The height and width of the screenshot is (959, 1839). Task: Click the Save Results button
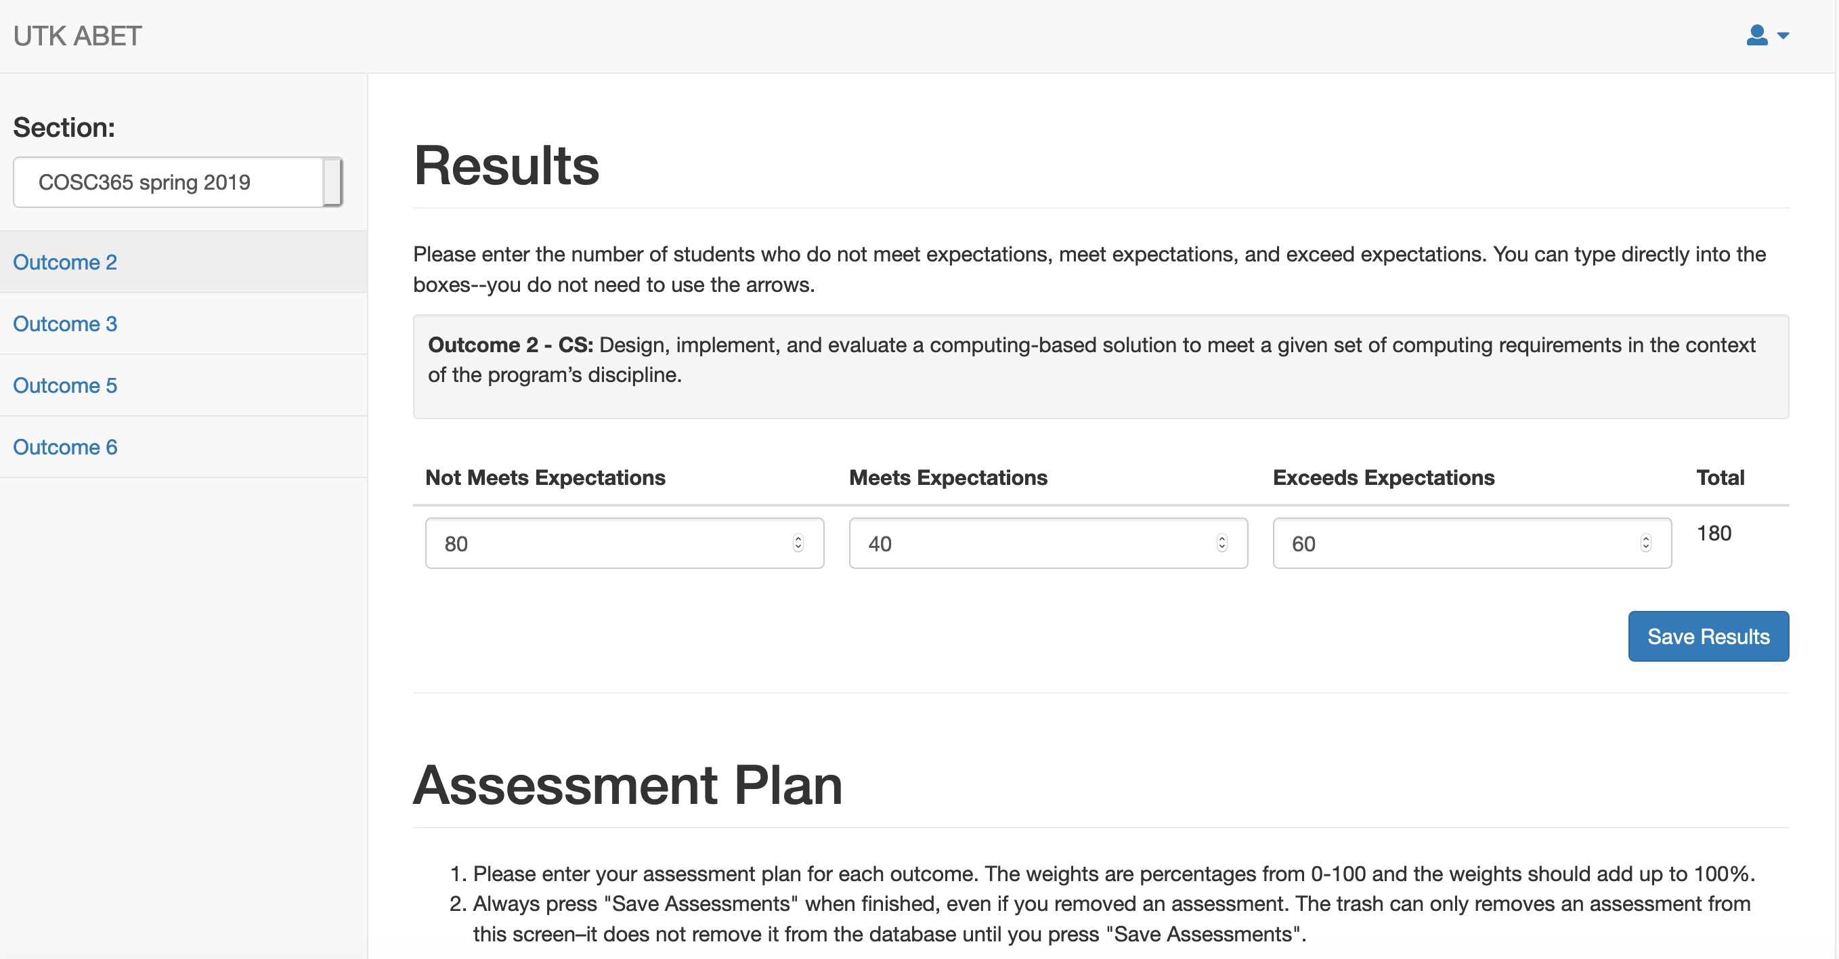point(1708,636)
